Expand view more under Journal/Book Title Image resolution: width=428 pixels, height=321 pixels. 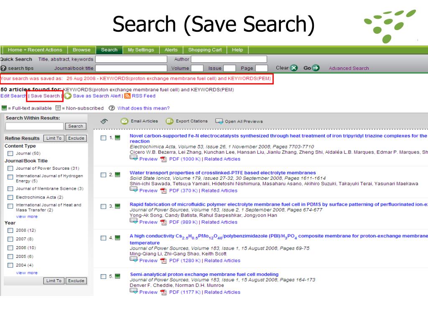pyautogui.click(x=27, y=217)
